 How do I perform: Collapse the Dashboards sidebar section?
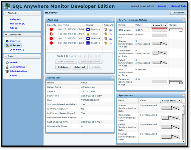click(x=6, y=35)
